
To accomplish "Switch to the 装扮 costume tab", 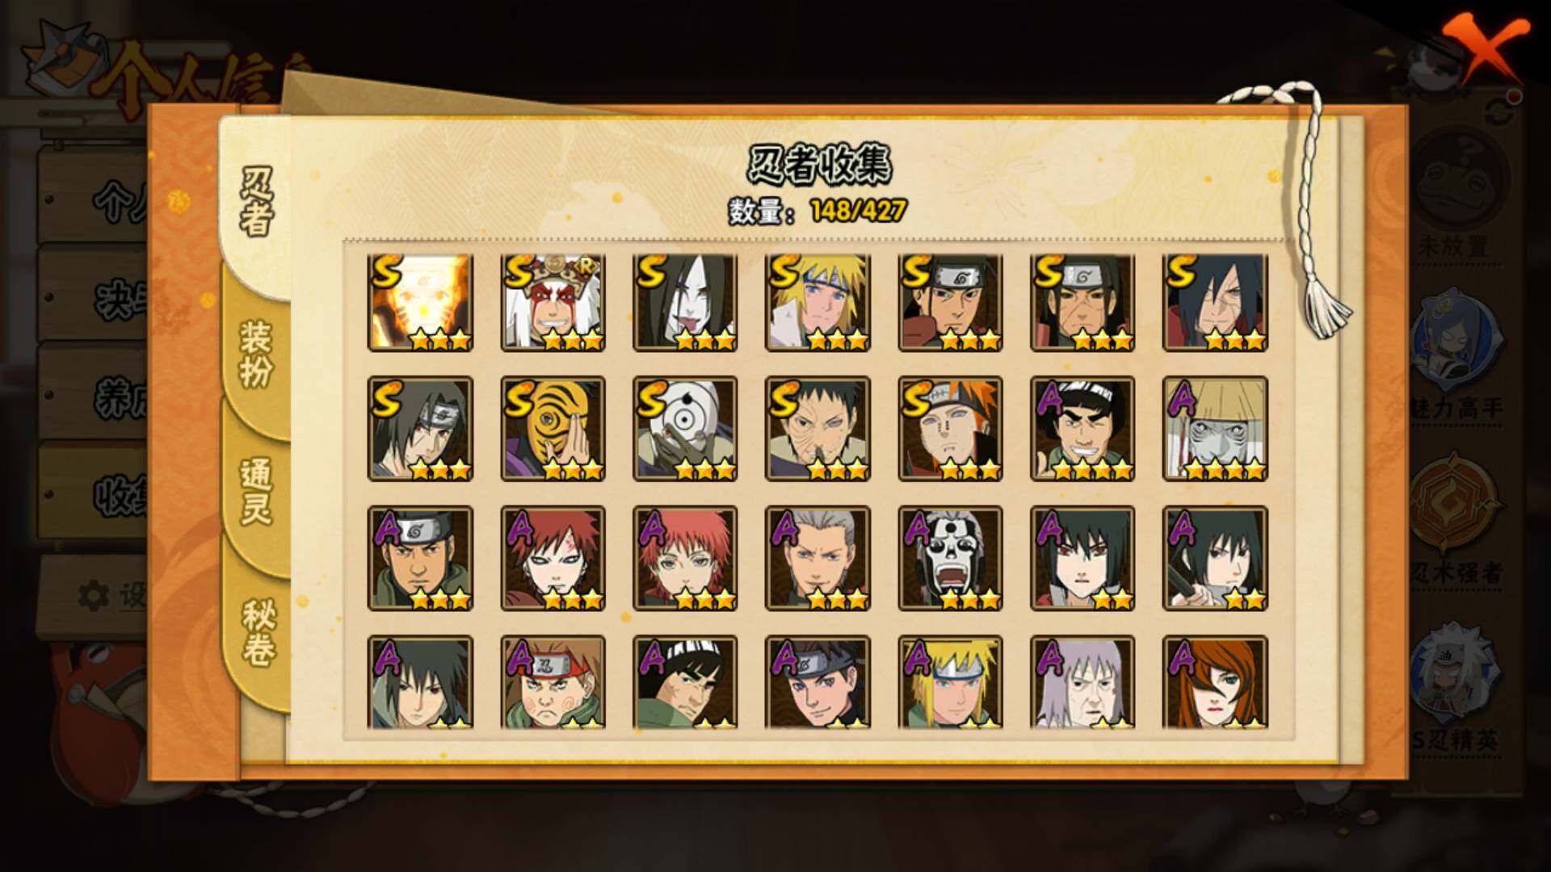I will click(x=256, y=354).
